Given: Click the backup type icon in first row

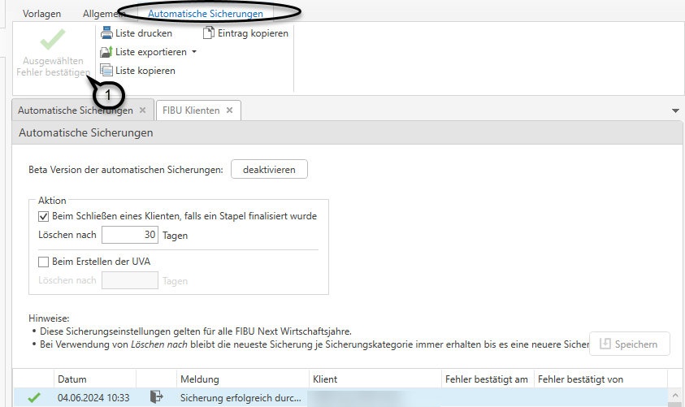Looking at the screenshot, I should click(157, 397).
